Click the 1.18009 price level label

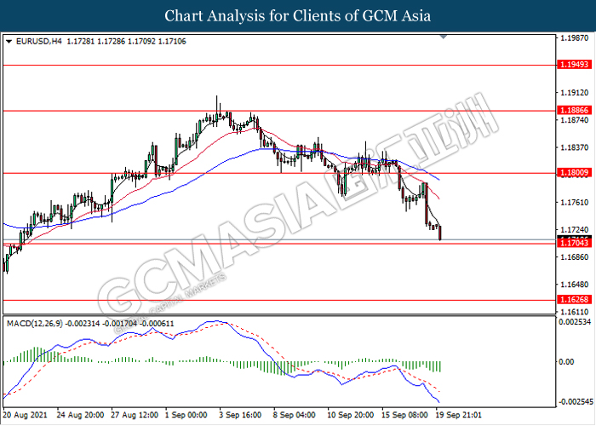point(575,173)
